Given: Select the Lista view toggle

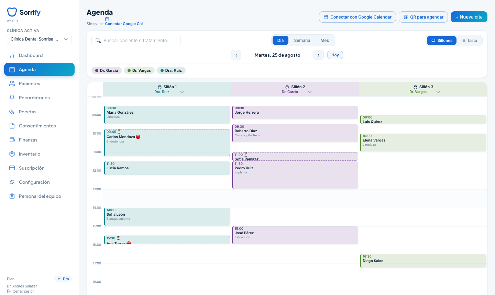Looking at the screenshot, I should (470, 41).
